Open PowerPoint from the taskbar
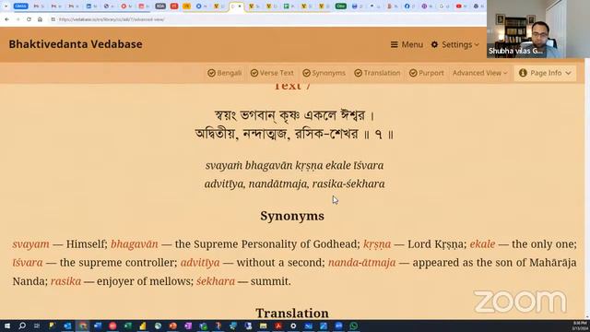Image resolution: width=590 pixels, height=332 pixels. point(172,326)
